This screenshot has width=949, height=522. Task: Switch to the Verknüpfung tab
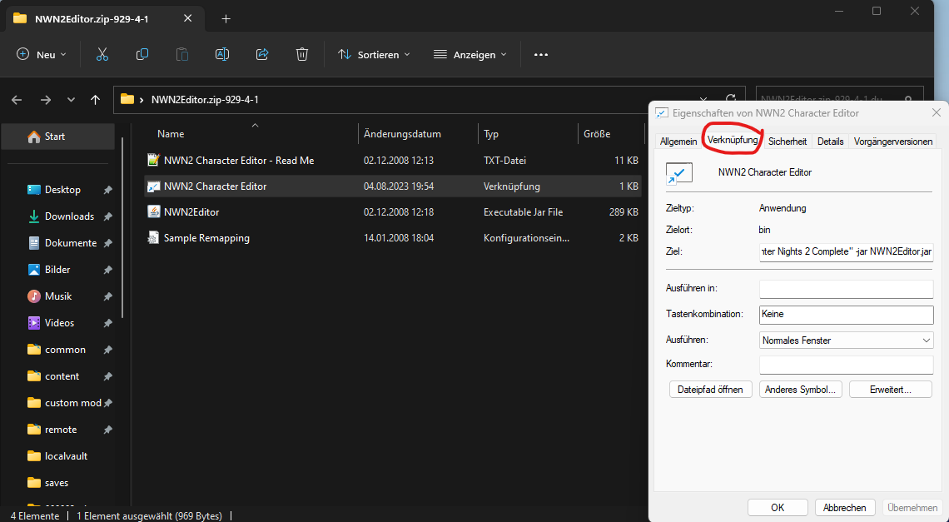733,140
